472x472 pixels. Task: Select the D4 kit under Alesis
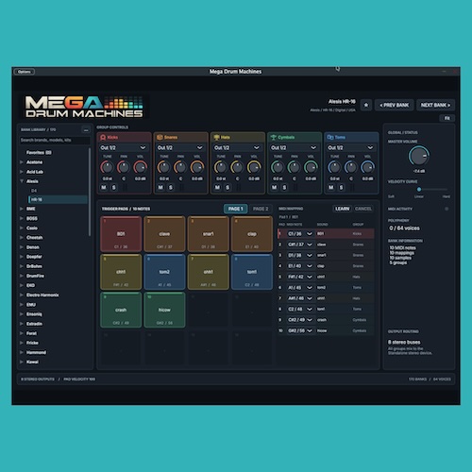click(34, 191)
